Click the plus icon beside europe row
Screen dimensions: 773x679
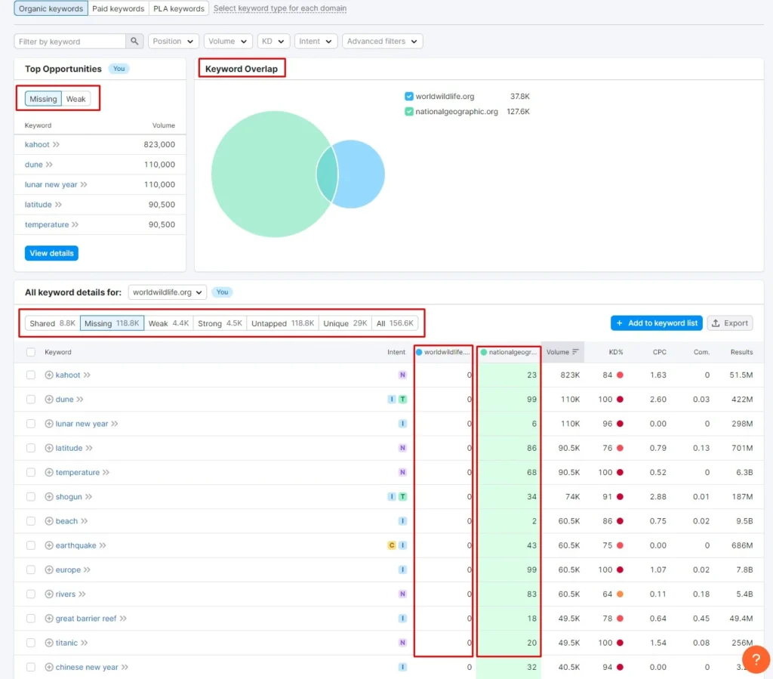pyautogui.click(x=49, y=569)
